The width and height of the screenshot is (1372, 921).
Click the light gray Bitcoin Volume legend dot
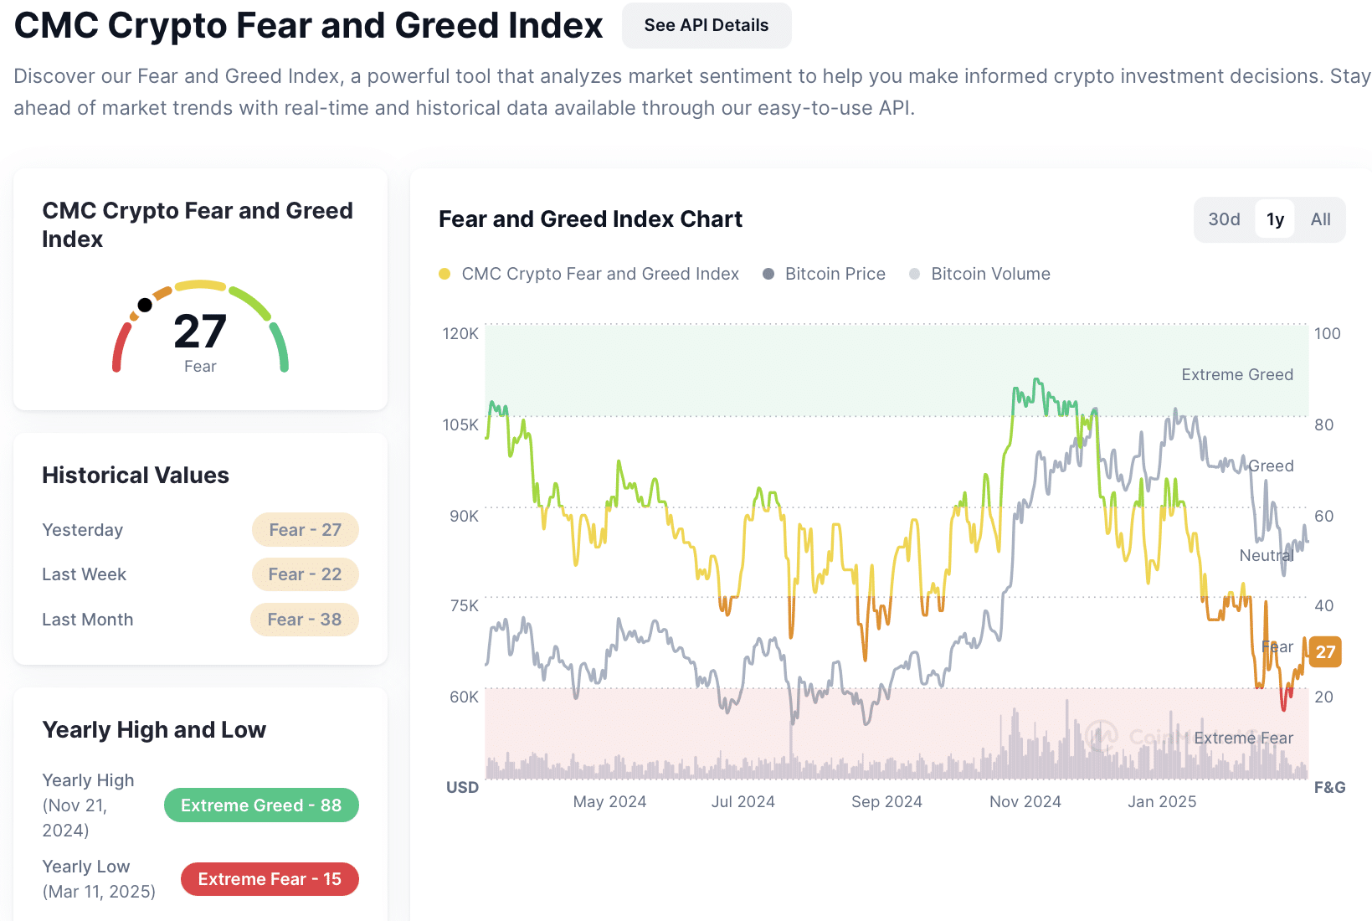click(914, 274)
